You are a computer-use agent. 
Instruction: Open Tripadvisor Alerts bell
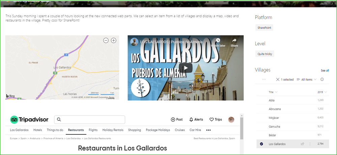196,120
